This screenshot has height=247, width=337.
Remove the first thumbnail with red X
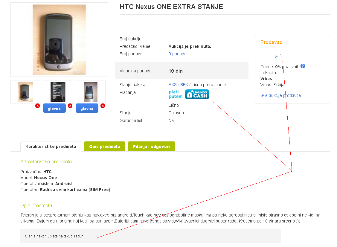point(38,106)
